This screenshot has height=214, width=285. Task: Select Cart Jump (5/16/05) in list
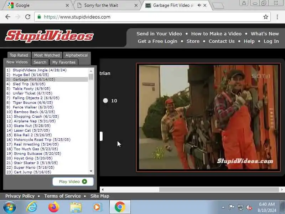(x=47, y=172)
